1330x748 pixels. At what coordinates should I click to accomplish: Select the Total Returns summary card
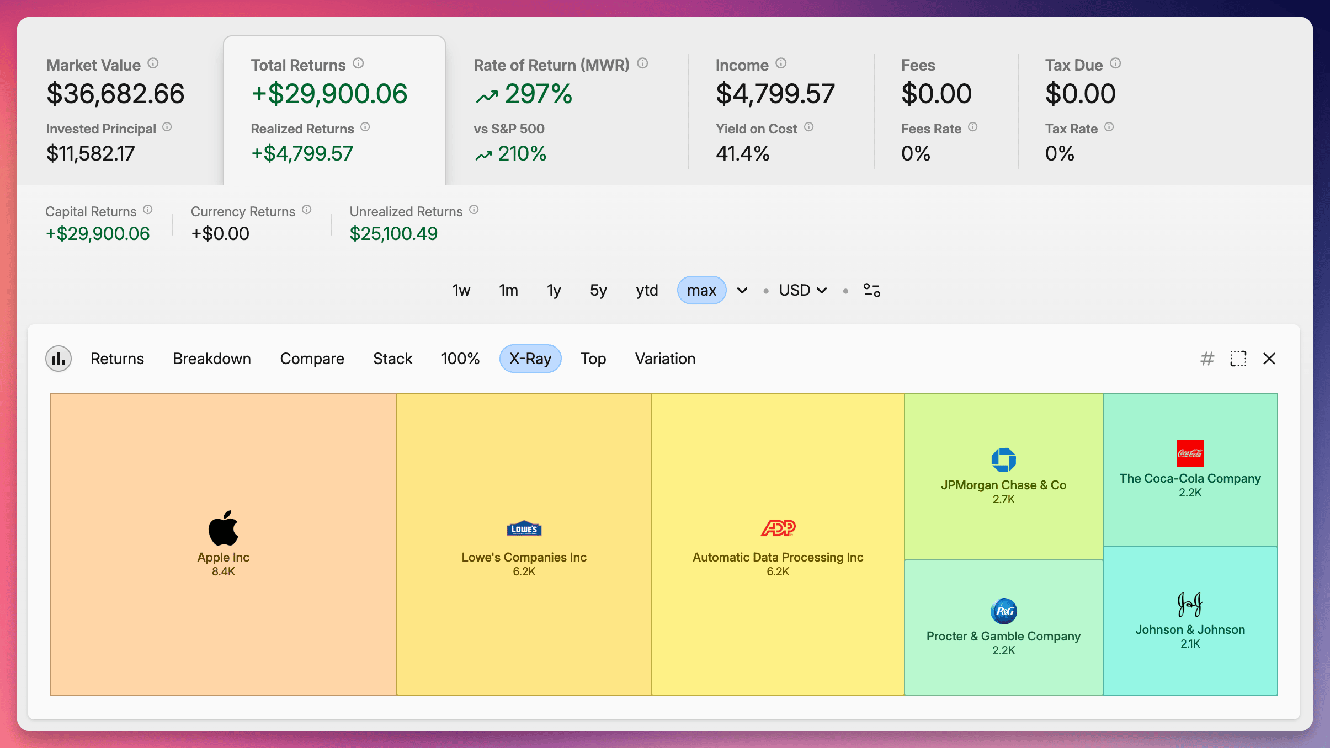click(334, 111)
